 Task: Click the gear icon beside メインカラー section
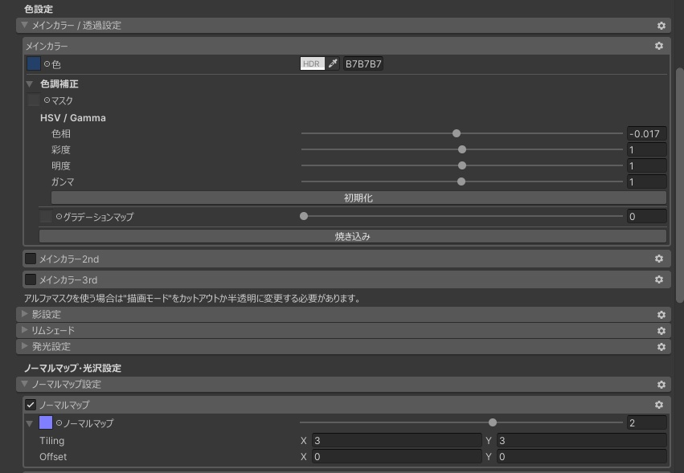click(x=658, y=46)
